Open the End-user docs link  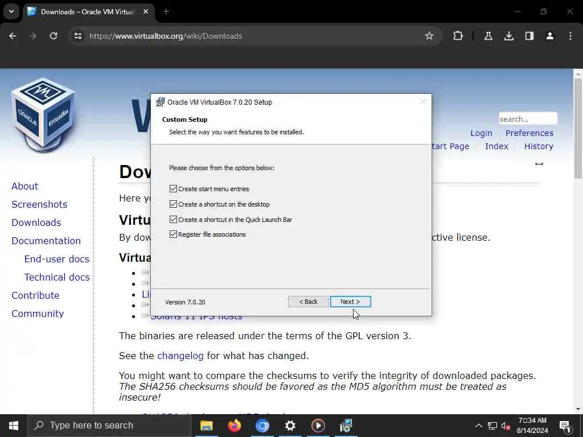pos(56,259)
